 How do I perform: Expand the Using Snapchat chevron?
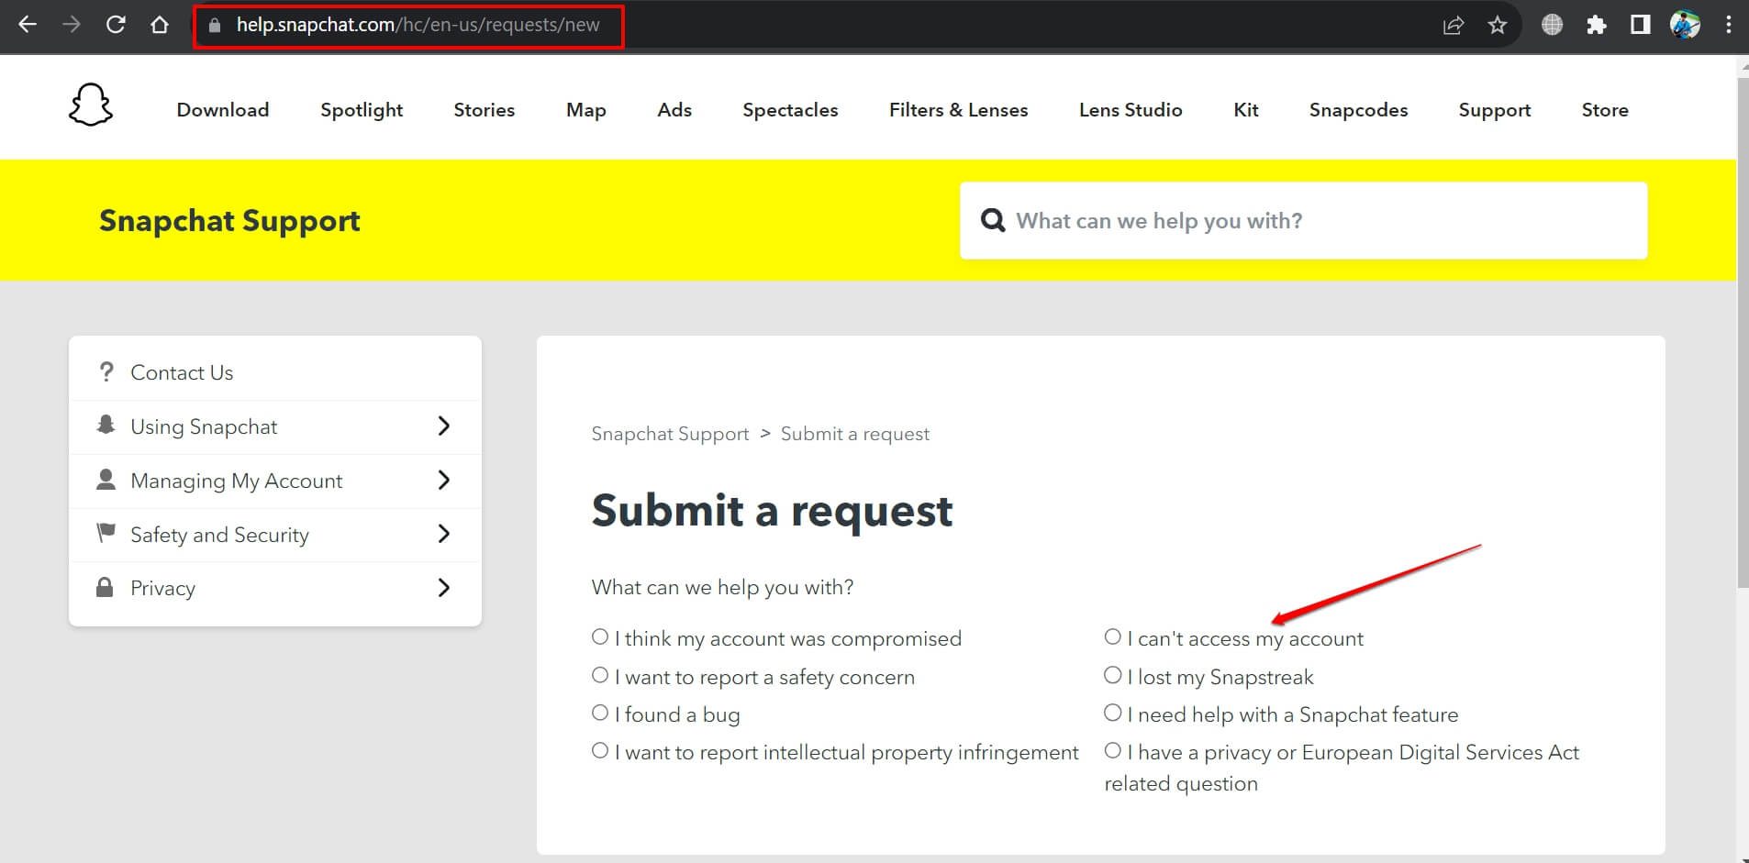point(444,426)
